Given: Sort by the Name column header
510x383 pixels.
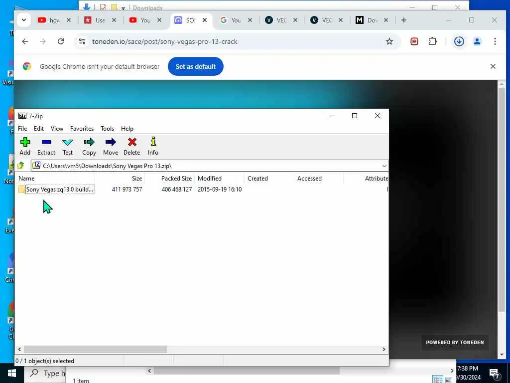Looking at the screenshot, I should coord(26,179).
